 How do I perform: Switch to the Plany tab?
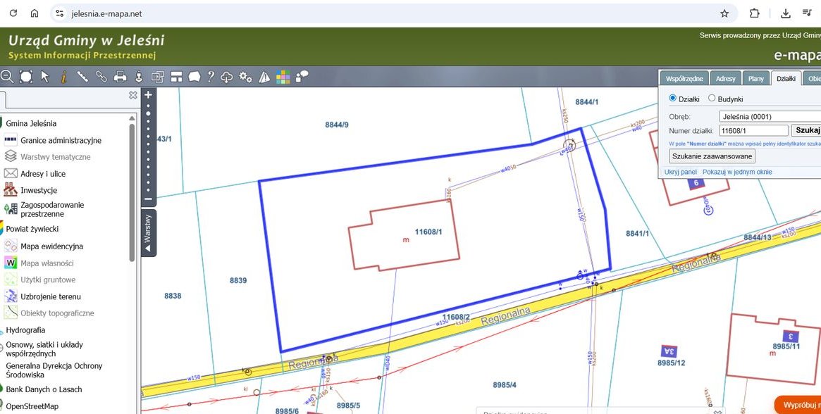[755, 79]
